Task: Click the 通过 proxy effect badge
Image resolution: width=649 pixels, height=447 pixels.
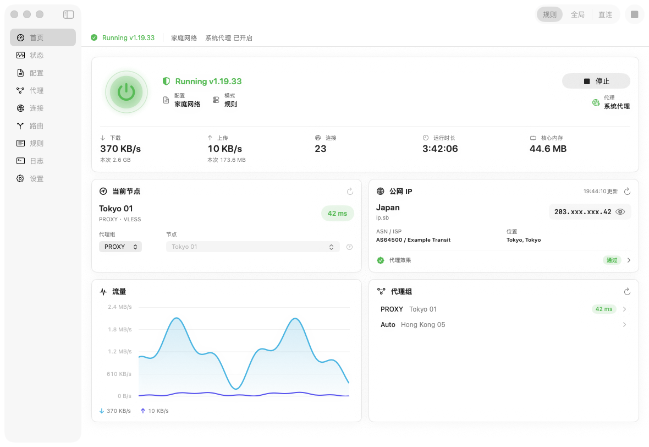Action: point(612,260)
